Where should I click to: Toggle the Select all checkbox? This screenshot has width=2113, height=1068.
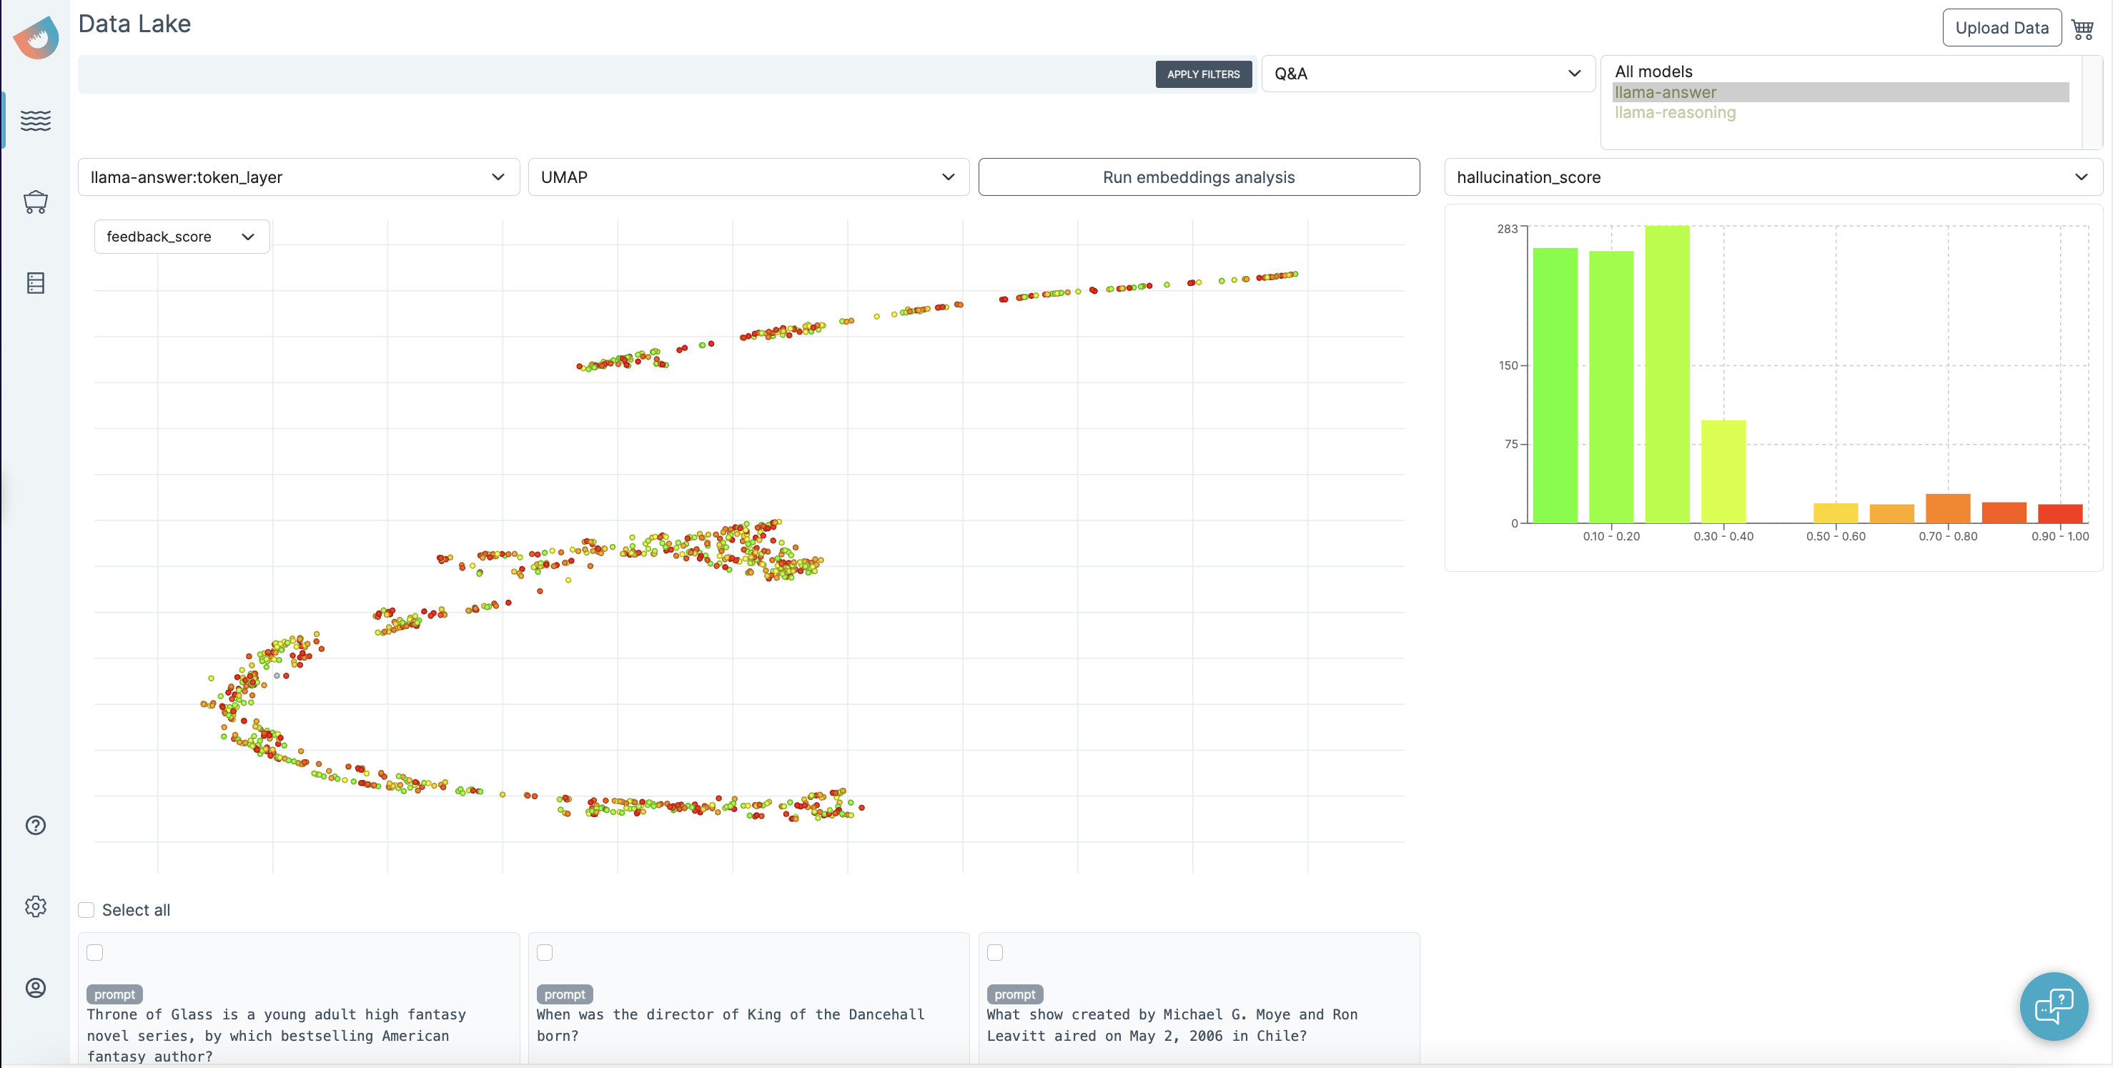(x=86, y=910)
